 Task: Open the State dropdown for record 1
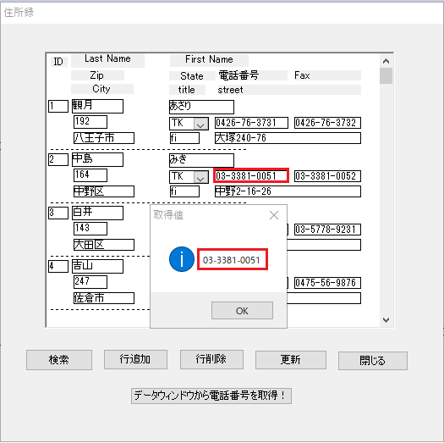[x=200, y=124]
